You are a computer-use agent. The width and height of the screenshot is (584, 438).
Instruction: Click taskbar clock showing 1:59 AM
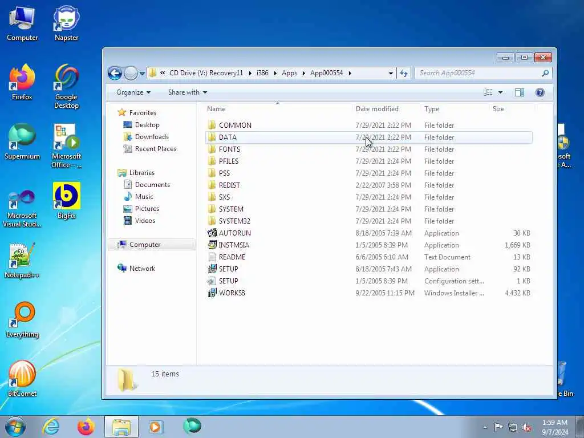click(555, 427)
